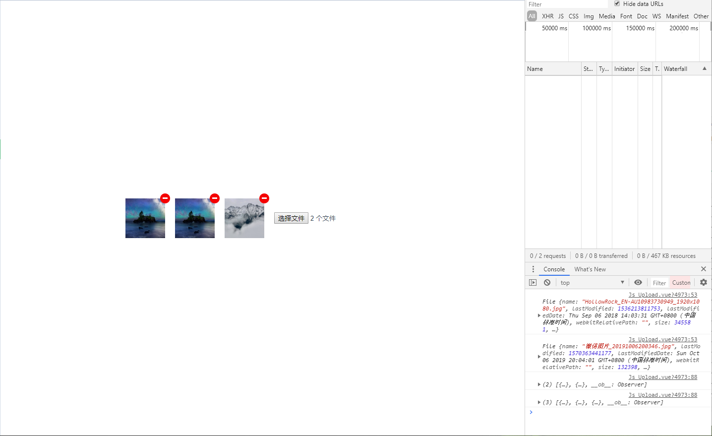Click the 选择文件 file picker button
Image resolution: width=712 pixels, height=436 pixels.
[x=291, y=218]
